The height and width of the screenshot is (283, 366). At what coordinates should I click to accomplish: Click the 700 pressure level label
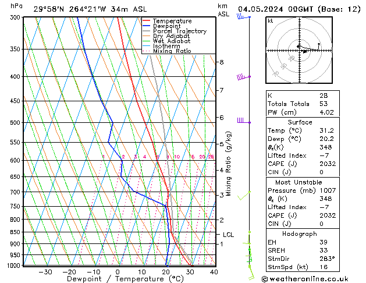pyautogui.click(x=16, y=192)
